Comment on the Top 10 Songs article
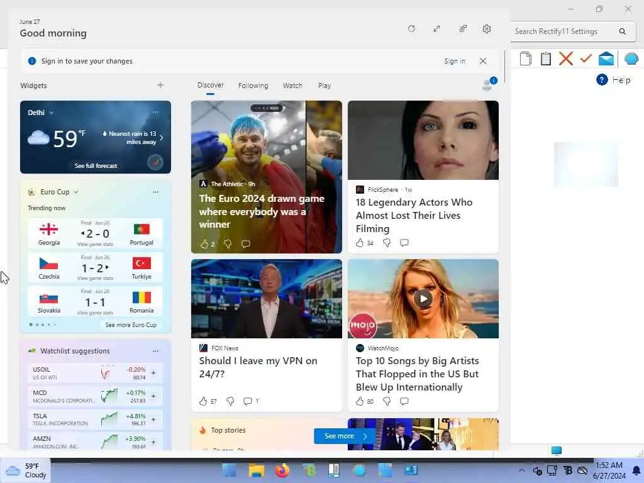644x483 pixels. tap(404, 401)
